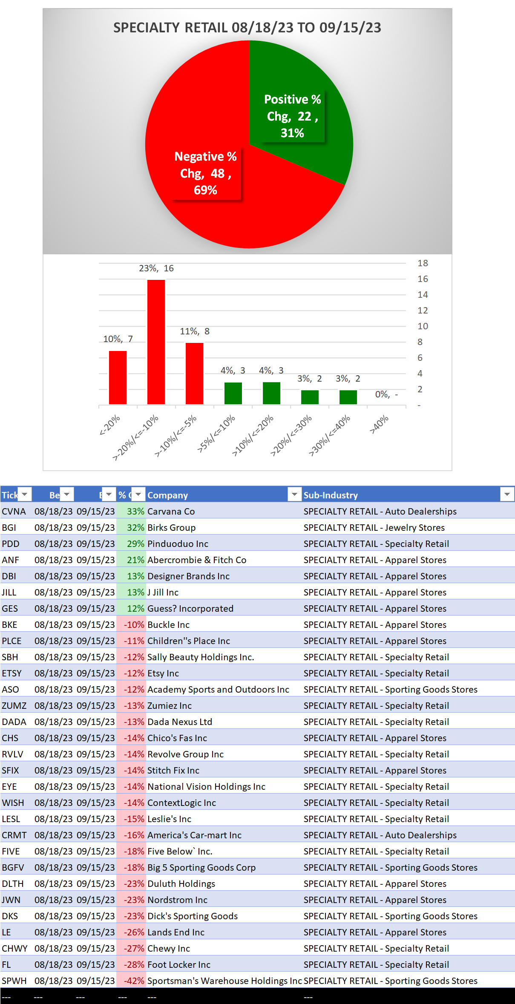
Task: Click the 0%, - data label
Action: pyautogui.click(x=386, y=394)
